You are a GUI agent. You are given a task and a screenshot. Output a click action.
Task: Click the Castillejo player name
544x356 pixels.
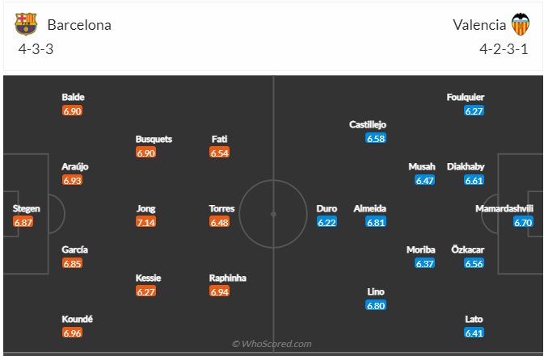pos(368,125)
